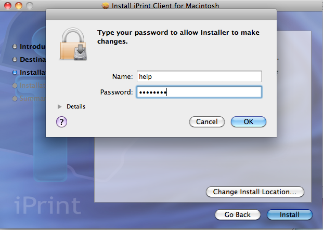Expand the Details disclosure triangle
The height and width of the screenshot is (230, 323).
[60, 106]
